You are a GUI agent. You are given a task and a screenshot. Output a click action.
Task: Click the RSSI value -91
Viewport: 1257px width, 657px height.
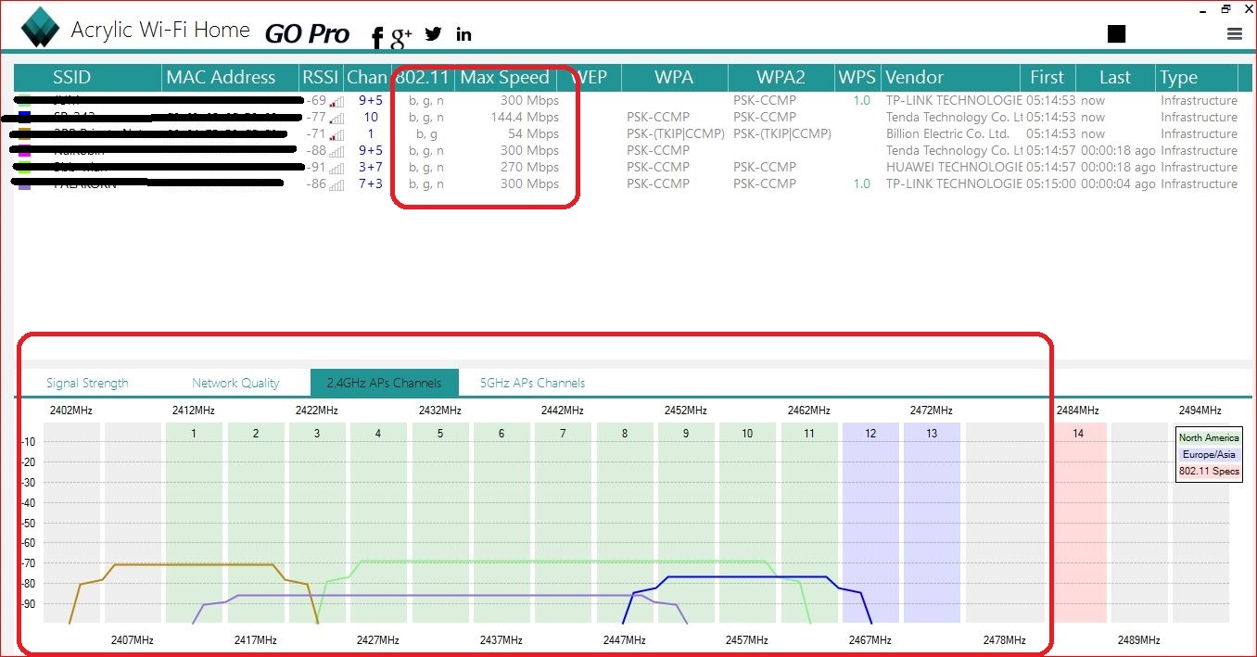click(315, 168)
